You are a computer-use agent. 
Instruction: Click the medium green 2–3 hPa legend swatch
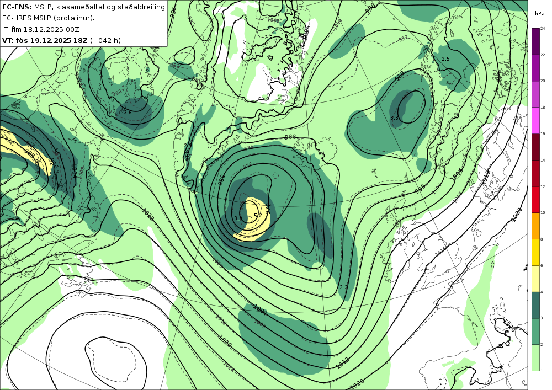(535, 332)
